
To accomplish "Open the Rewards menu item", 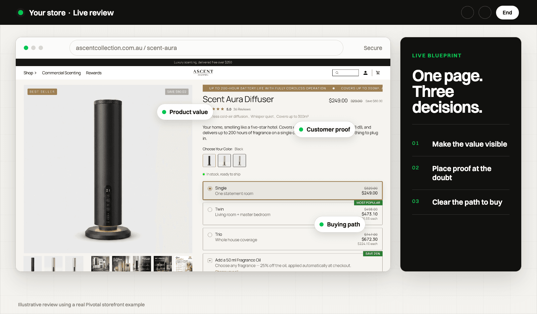I will [94, 73].
